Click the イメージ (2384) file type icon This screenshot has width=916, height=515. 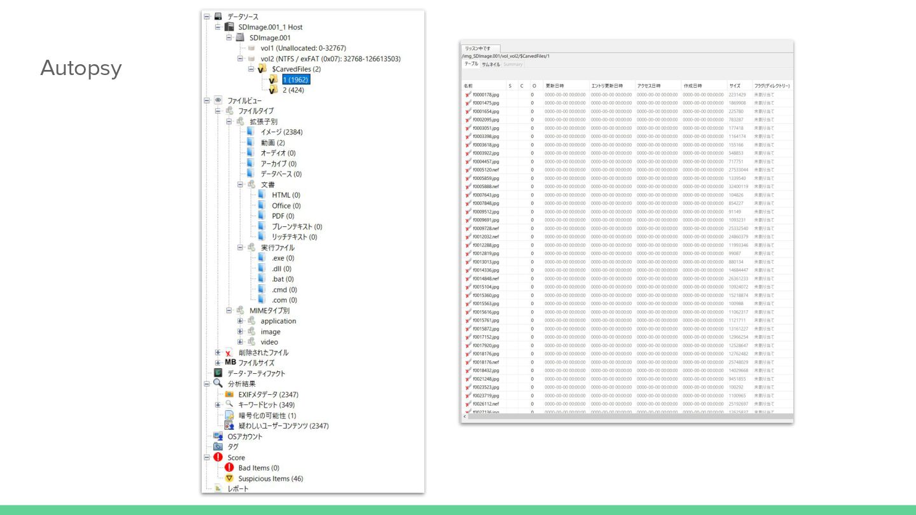coord(251,132)
